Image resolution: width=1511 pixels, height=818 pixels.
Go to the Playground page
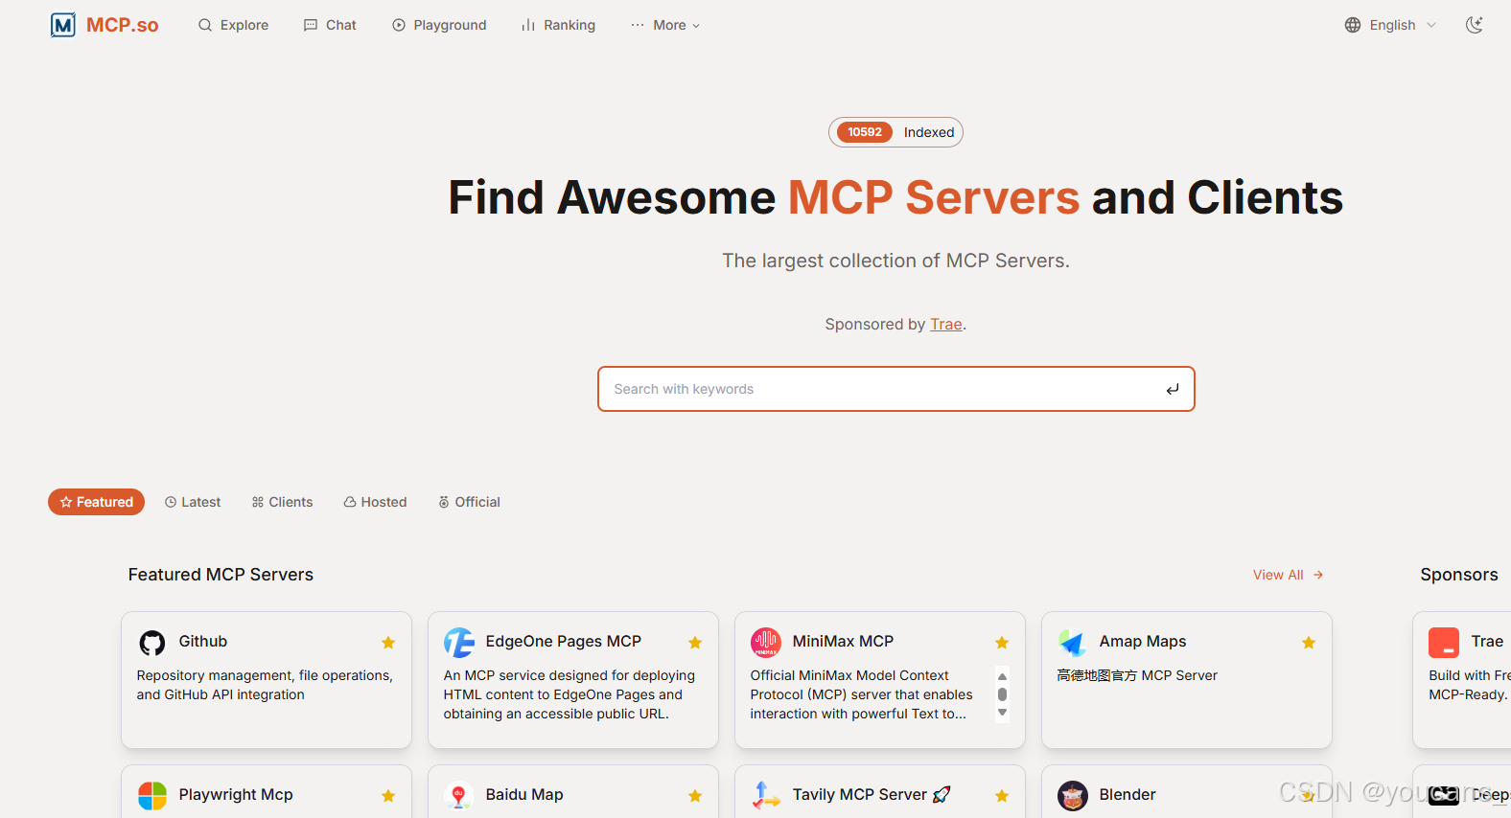[x=439, y=25]
